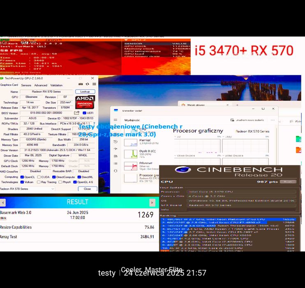Click the GPU-Z Close button
Viewport: 305px width, 288px height.
(87, 189)
